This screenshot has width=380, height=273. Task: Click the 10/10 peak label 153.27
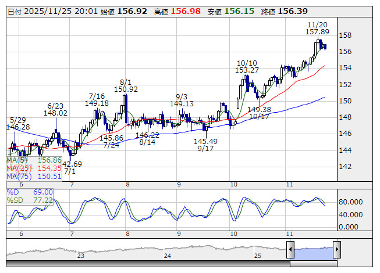tap(247, 70)
